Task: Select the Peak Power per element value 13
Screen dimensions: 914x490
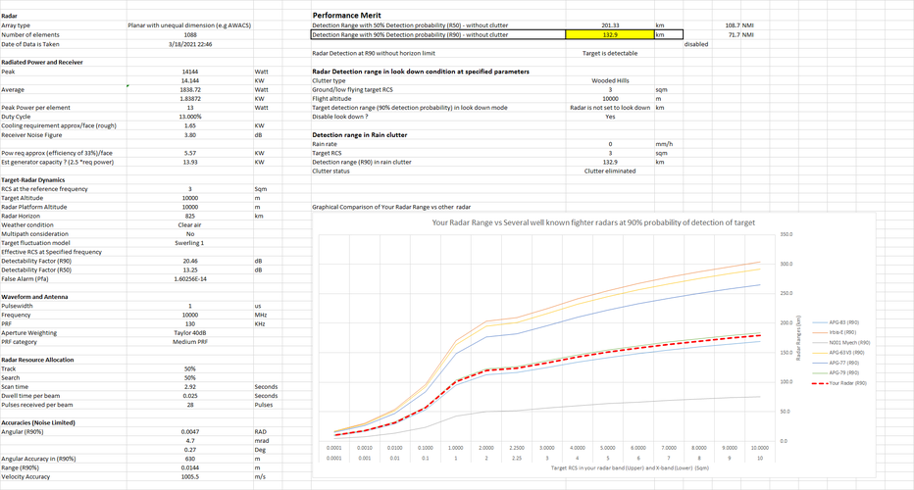Action: point(190,108)
